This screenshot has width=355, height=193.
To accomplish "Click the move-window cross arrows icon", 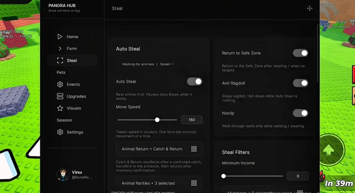I will point(310,8).
